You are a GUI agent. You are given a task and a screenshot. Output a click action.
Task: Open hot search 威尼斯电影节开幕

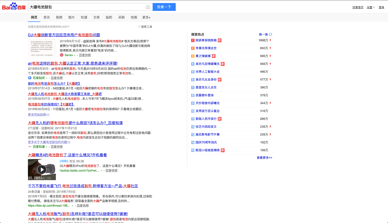coord(207,134)
